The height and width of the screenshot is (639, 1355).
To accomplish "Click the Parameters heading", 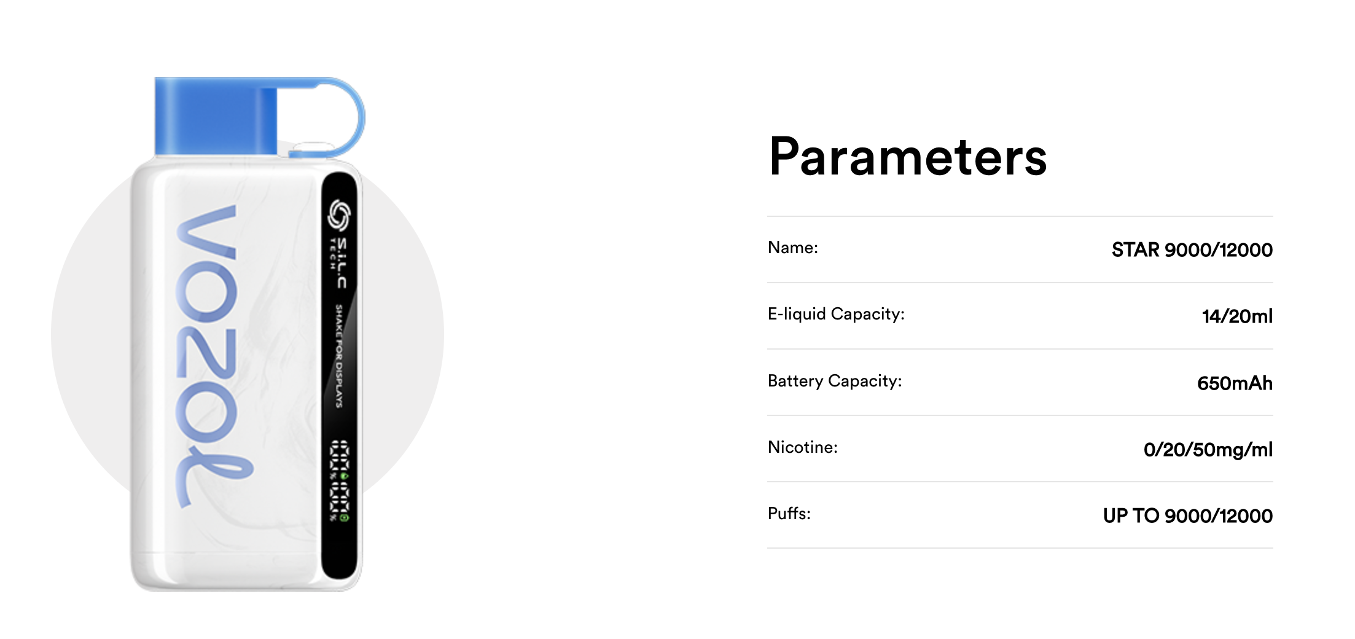I will pos(908,157).
